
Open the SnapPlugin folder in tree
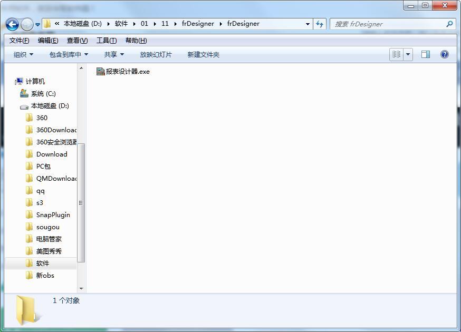pos(53,215)
